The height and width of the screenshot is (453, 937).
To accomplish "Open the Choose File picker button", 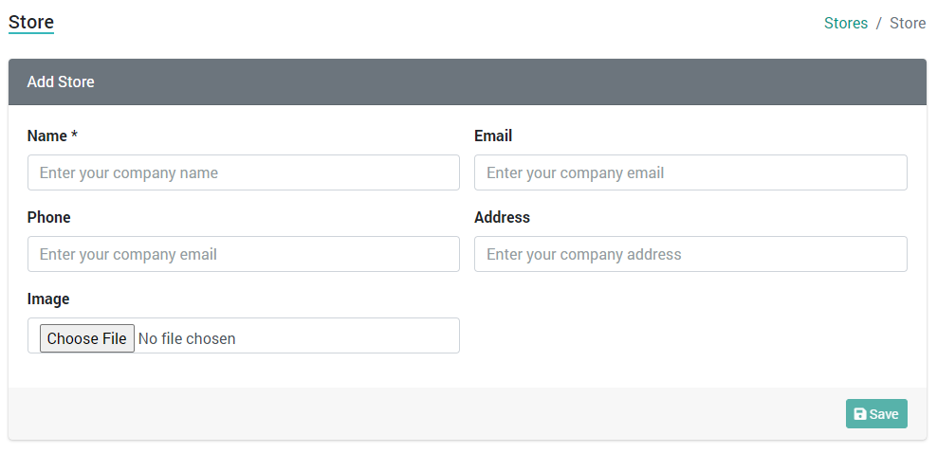I will point(87,338).
